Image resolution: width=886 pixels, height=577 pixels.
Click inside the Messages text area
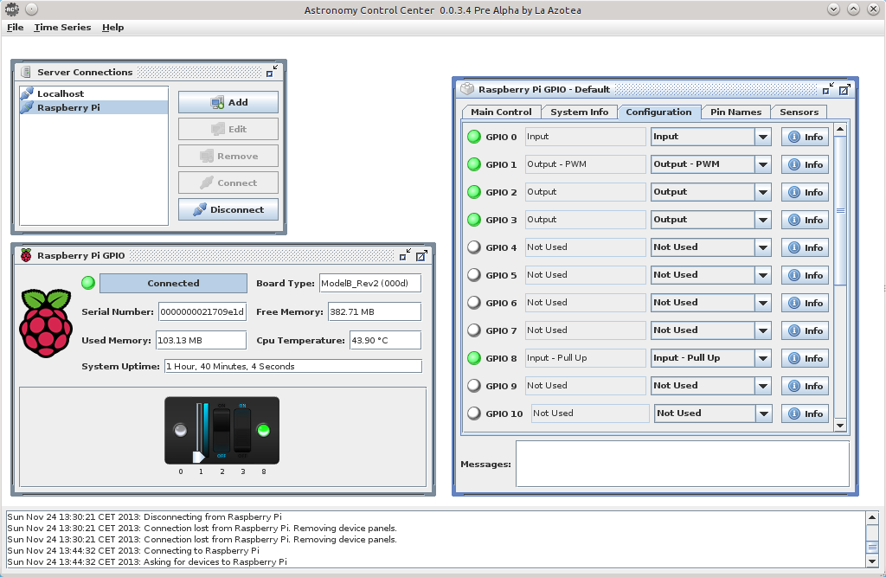tap(683, 464)
